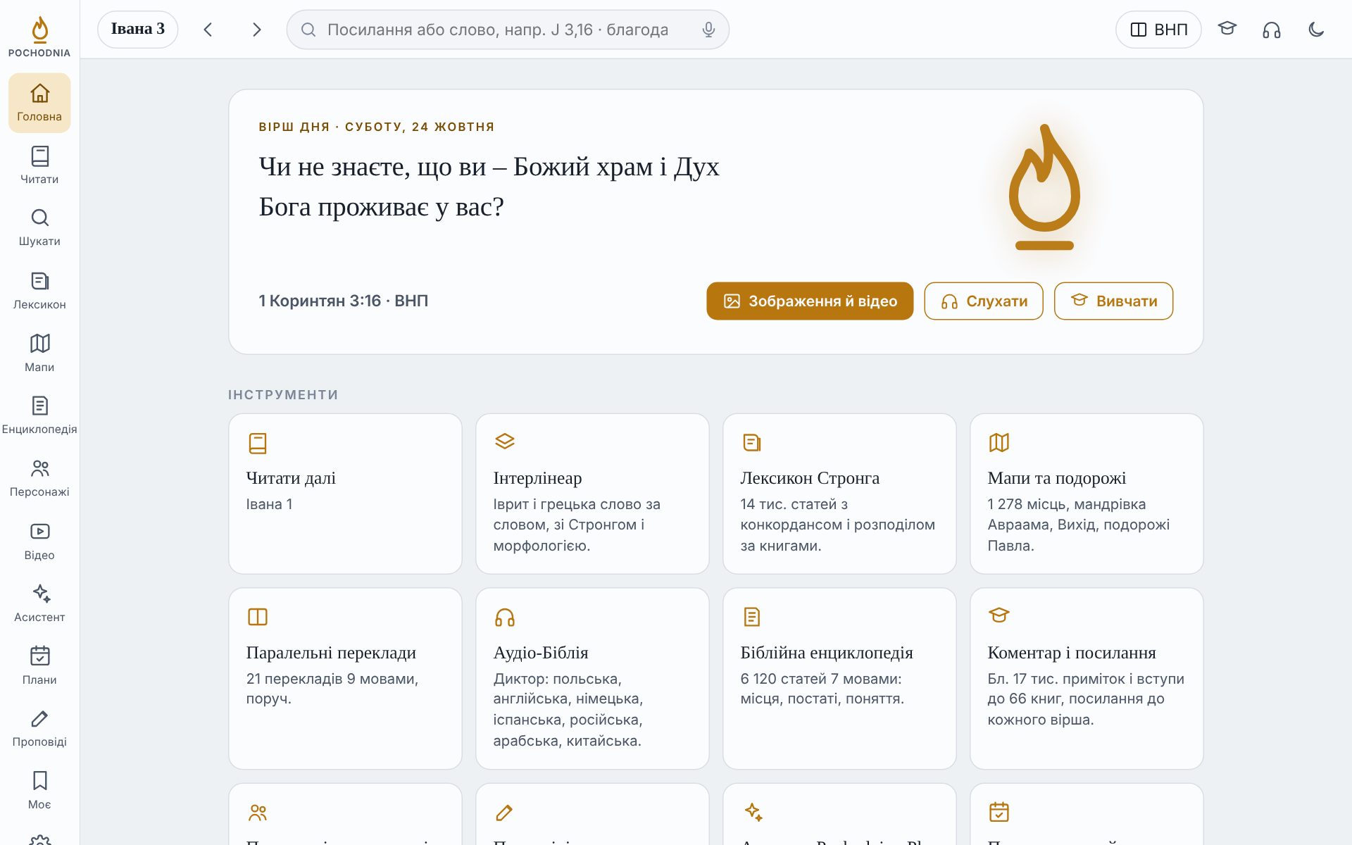This screenshot has width=1352, height=845.
Task: Go to previous chapter arrow
Action: (208, 30)
